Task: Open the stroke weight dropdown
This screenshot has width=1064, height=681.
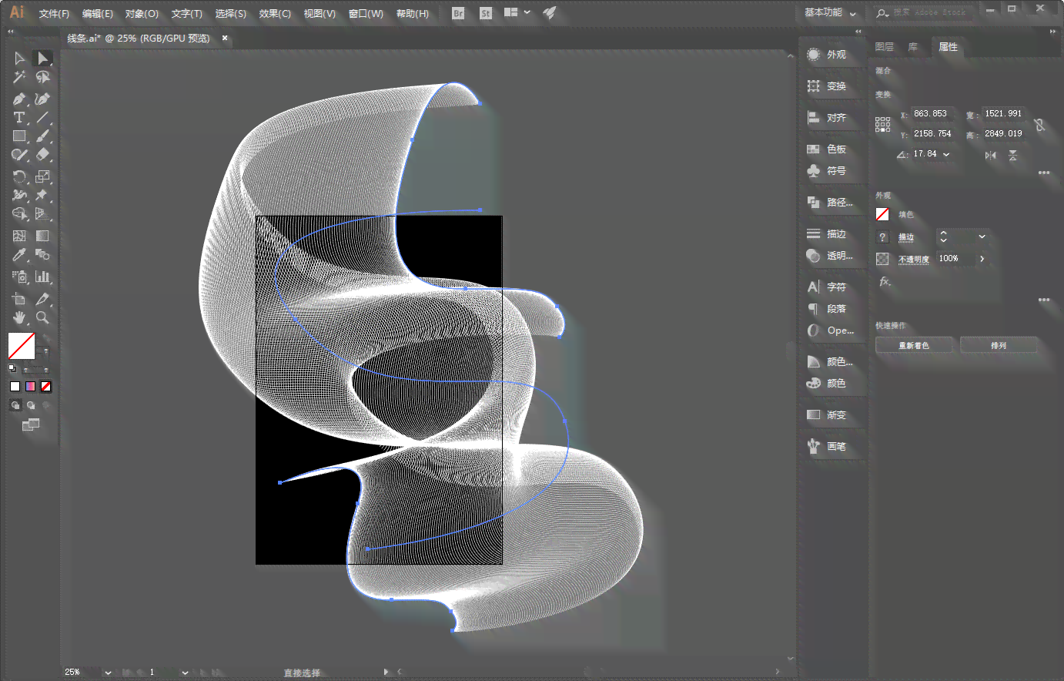Action: coord(982,237)
